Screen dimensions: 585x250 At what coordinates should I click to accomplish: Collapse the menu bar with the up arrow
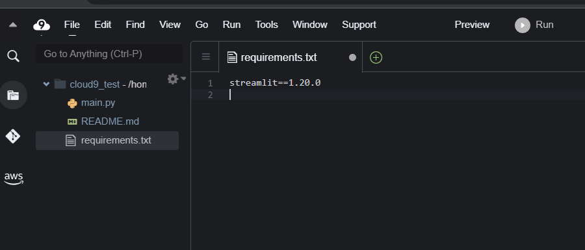tap(13, 25)
